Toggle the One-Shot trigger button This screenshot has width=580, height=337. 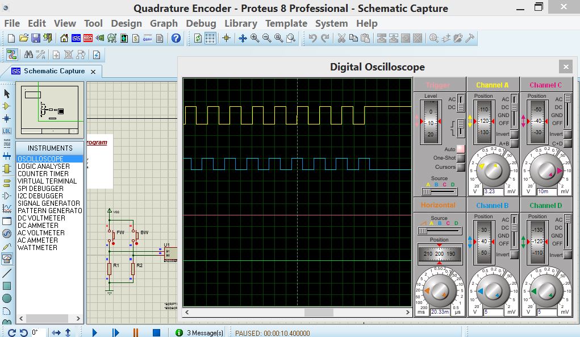pyautogui.click(x=461, y=158)
